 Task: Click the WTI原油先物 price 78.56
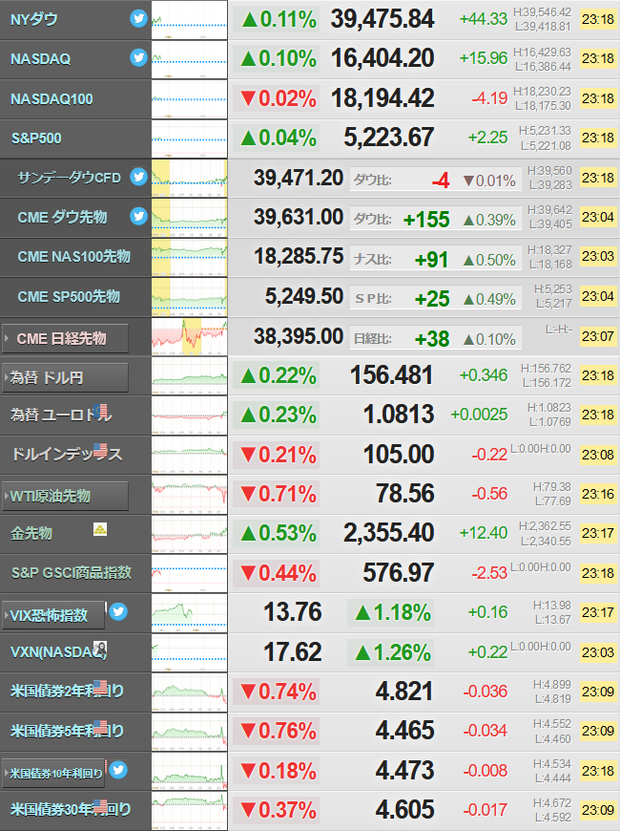pos(405,494)
